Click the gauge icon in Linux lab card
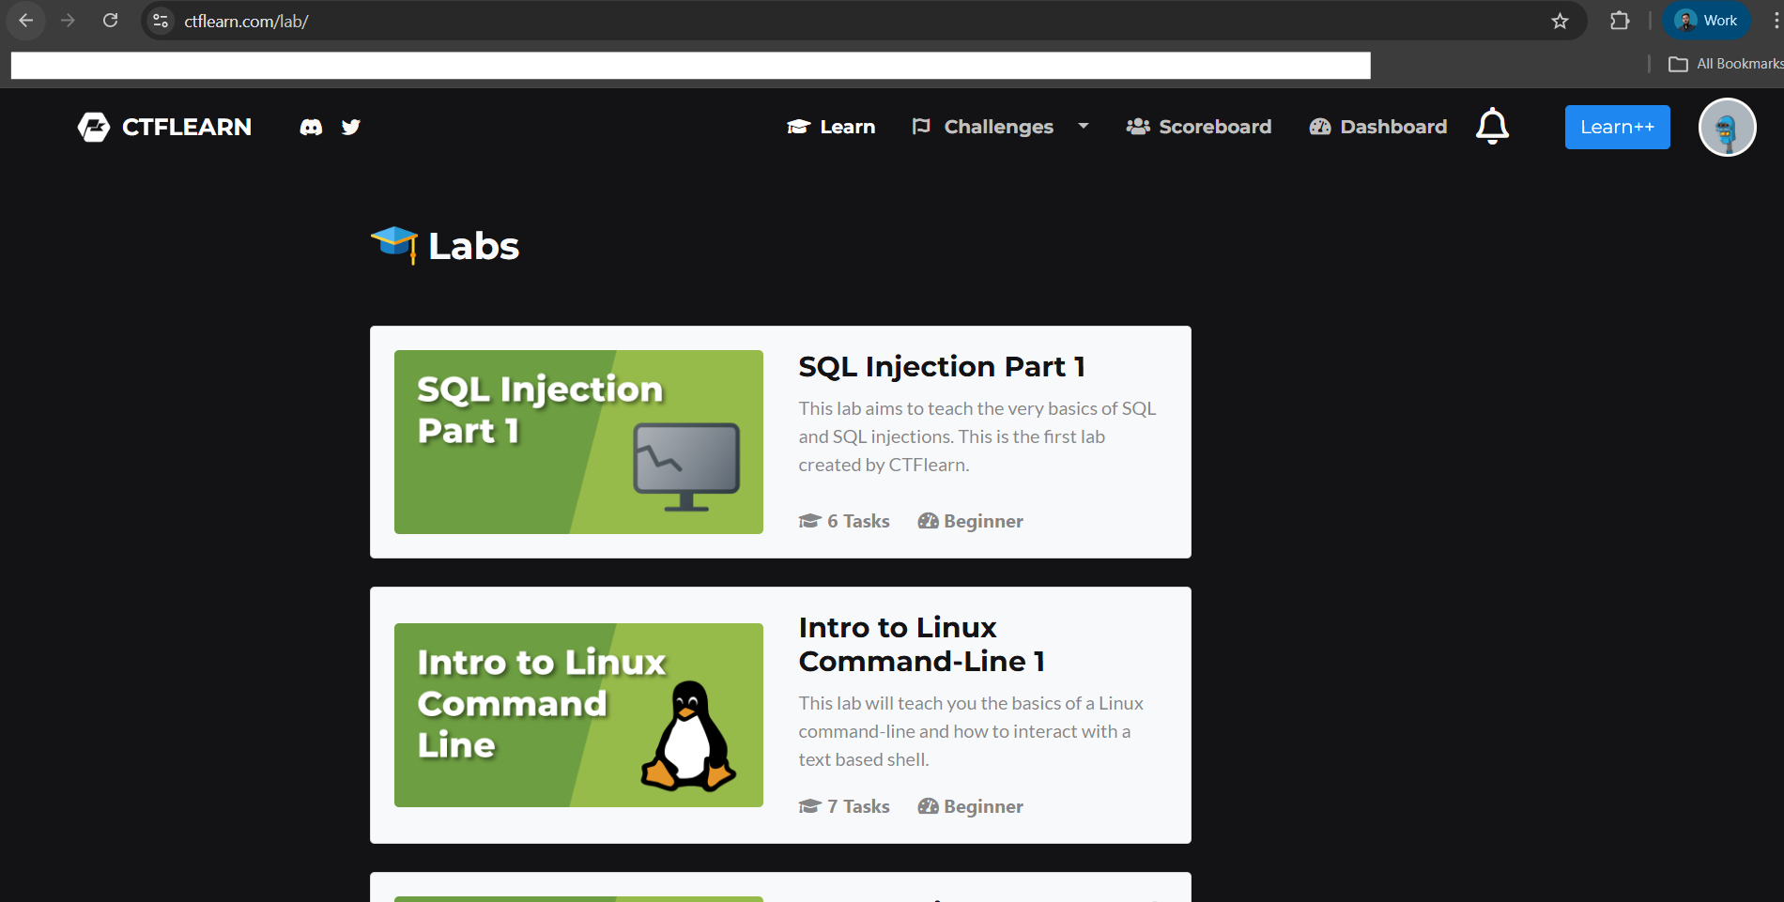The image size is (1784, 902). [x=928, y=806]
